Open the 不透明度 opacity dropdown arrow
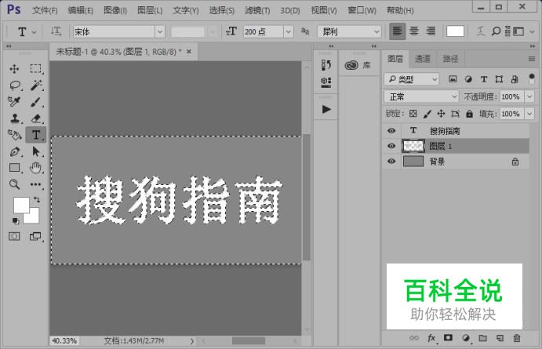 pyautogui.click(x=529, y=96)
